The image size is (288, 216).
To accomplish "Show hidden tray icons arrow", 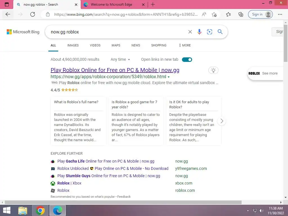I will coord(248,211).
